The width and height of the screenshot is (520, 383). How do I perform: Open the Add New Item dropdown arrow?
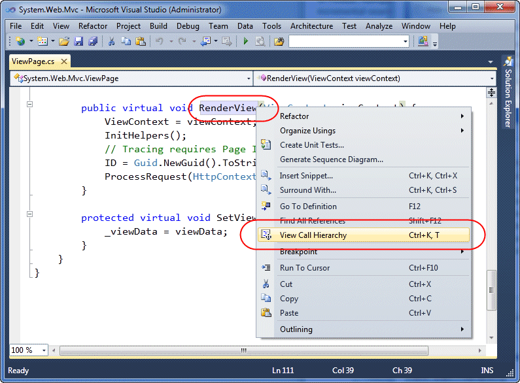[53, 41]
